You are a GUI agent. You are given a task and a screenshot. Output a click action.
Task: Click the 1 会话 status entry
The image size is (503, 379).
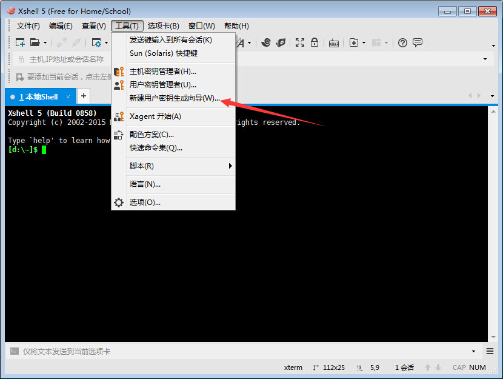404,367
